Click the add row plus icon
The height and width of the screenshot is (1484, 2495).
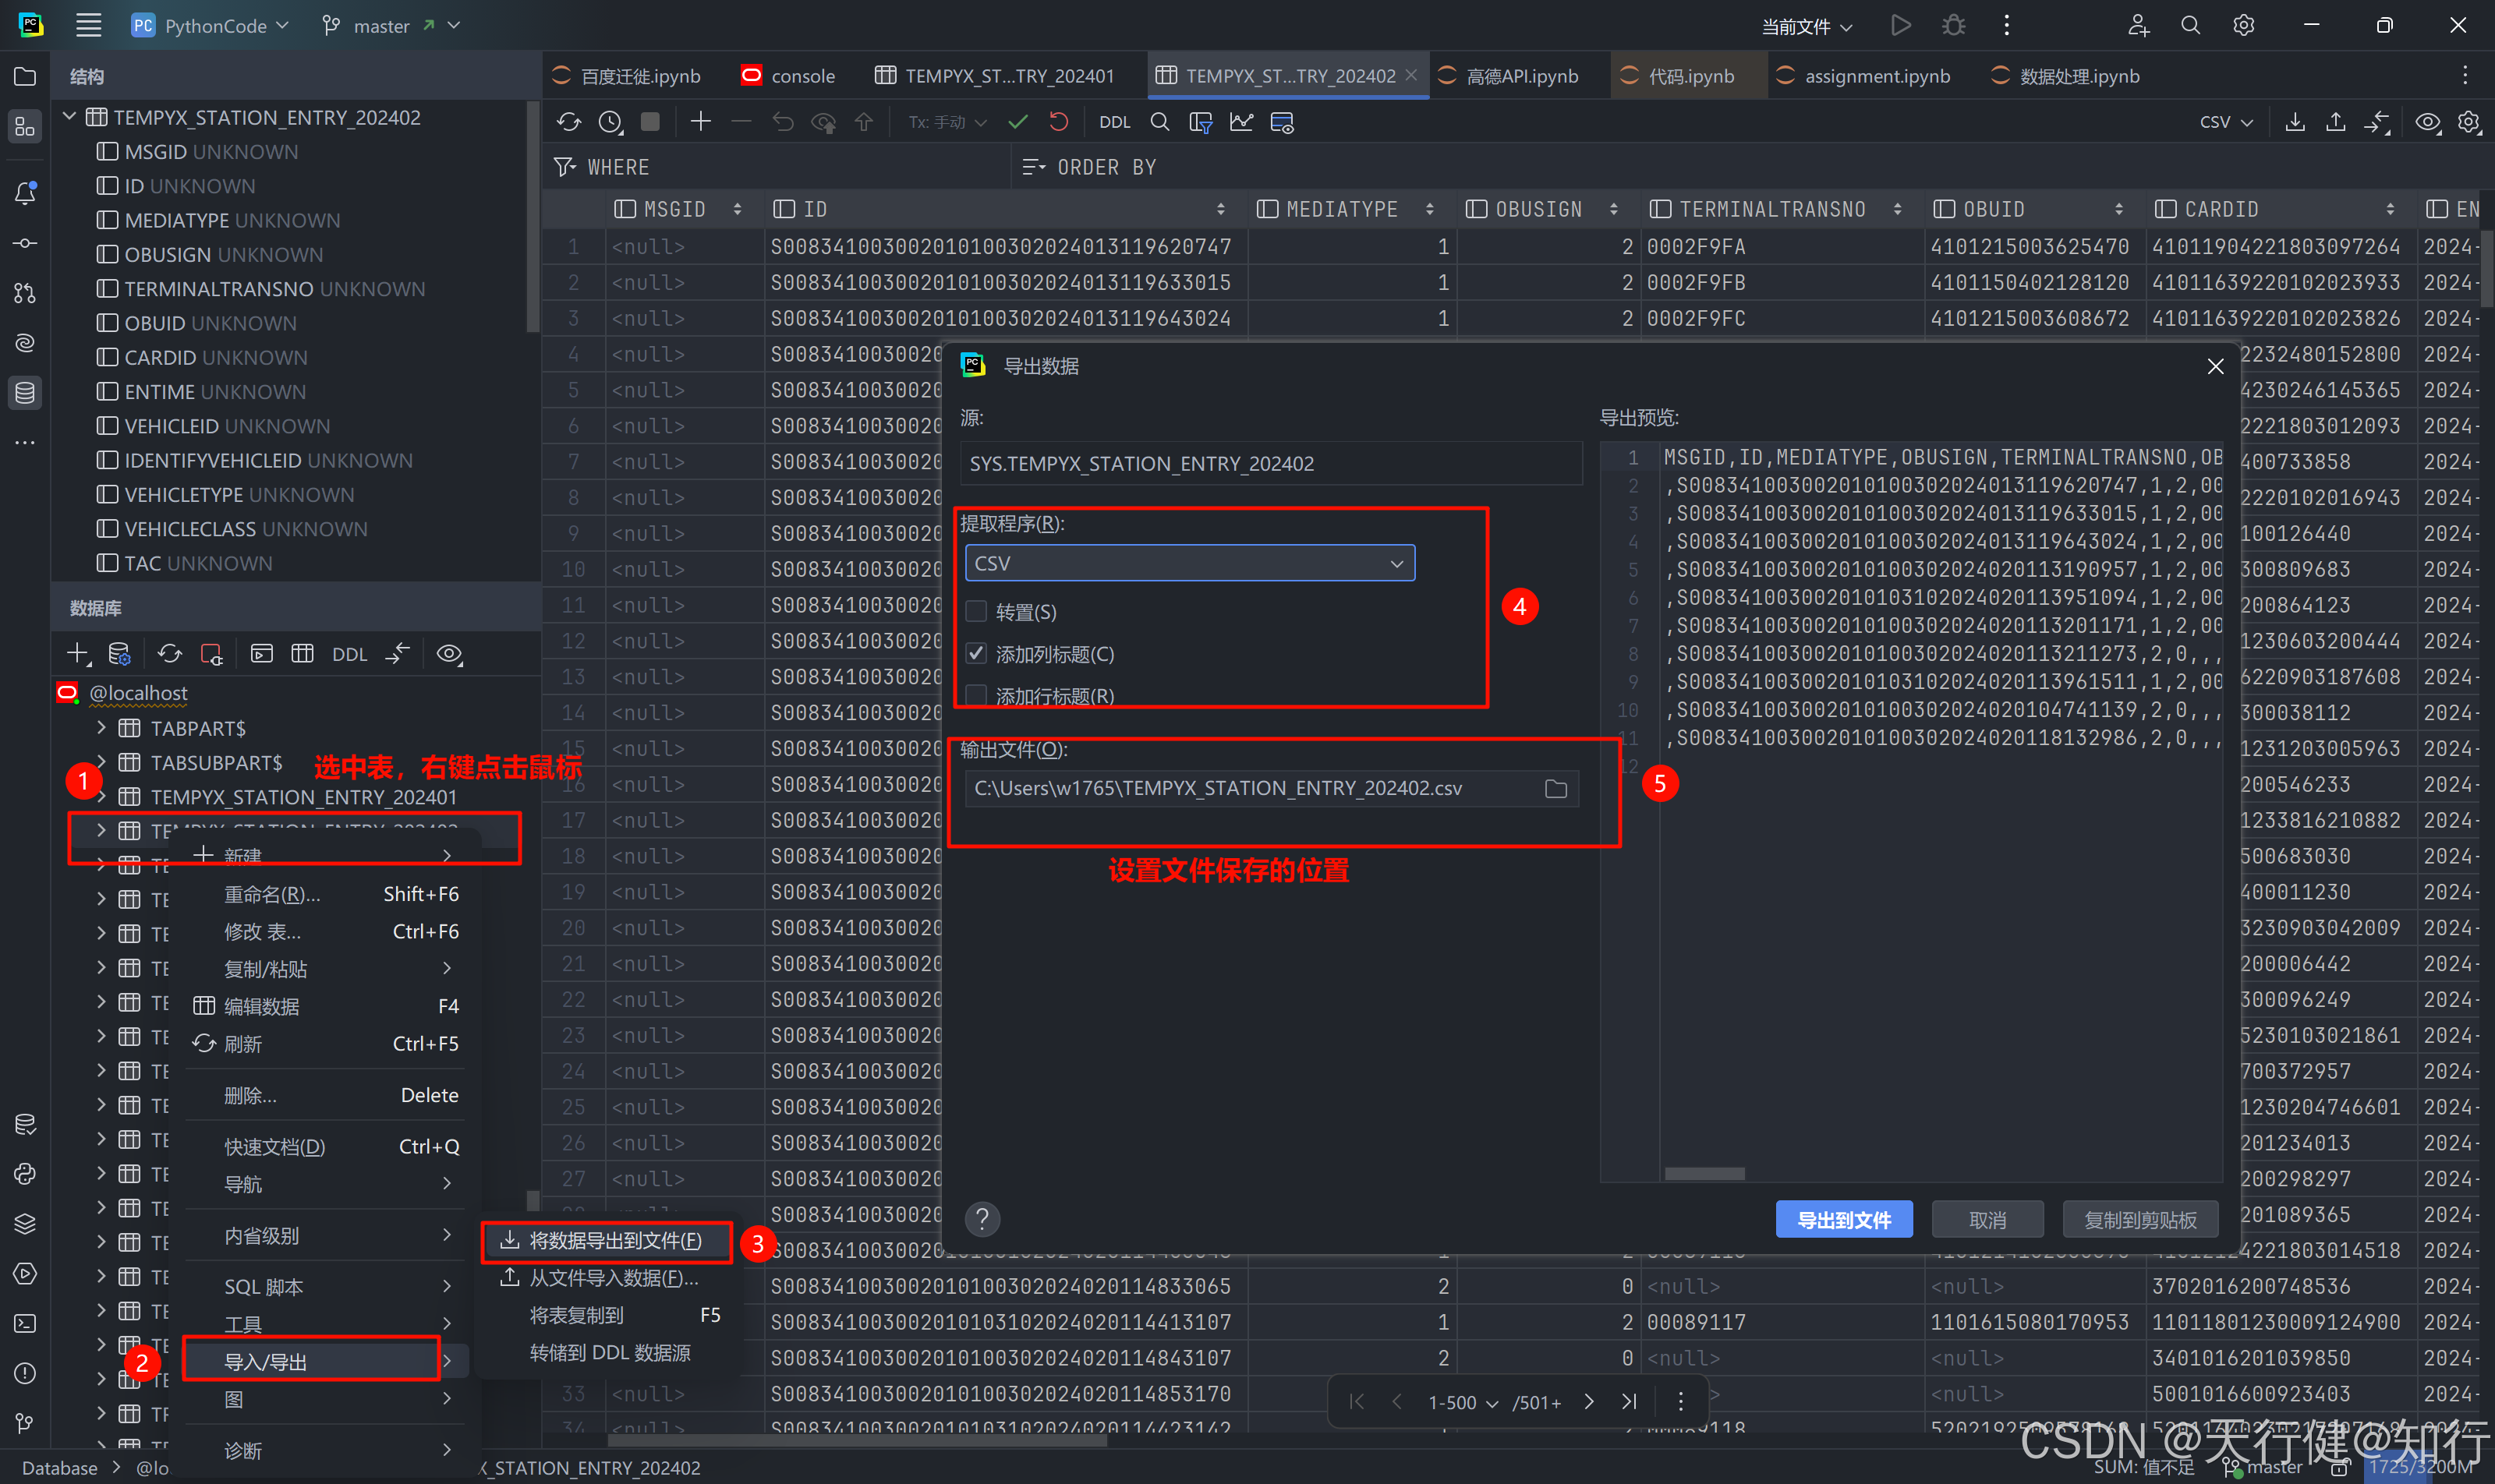click(x=700, y=122)
